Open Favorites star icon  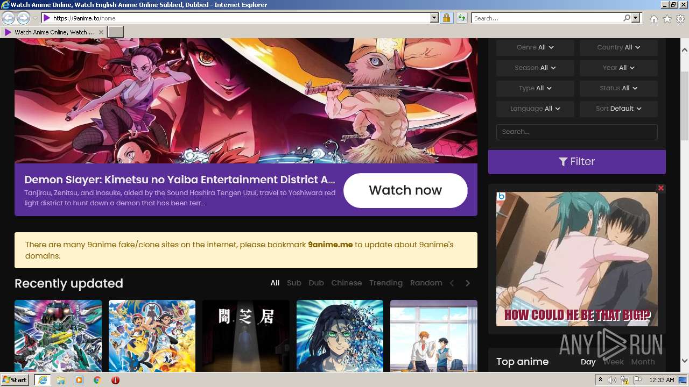click(x=667, y=19)
